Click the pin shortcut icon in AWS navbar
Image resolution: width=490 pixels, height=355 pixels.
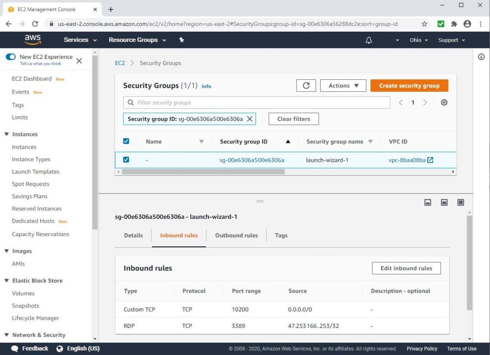click(x=181, y=40)
